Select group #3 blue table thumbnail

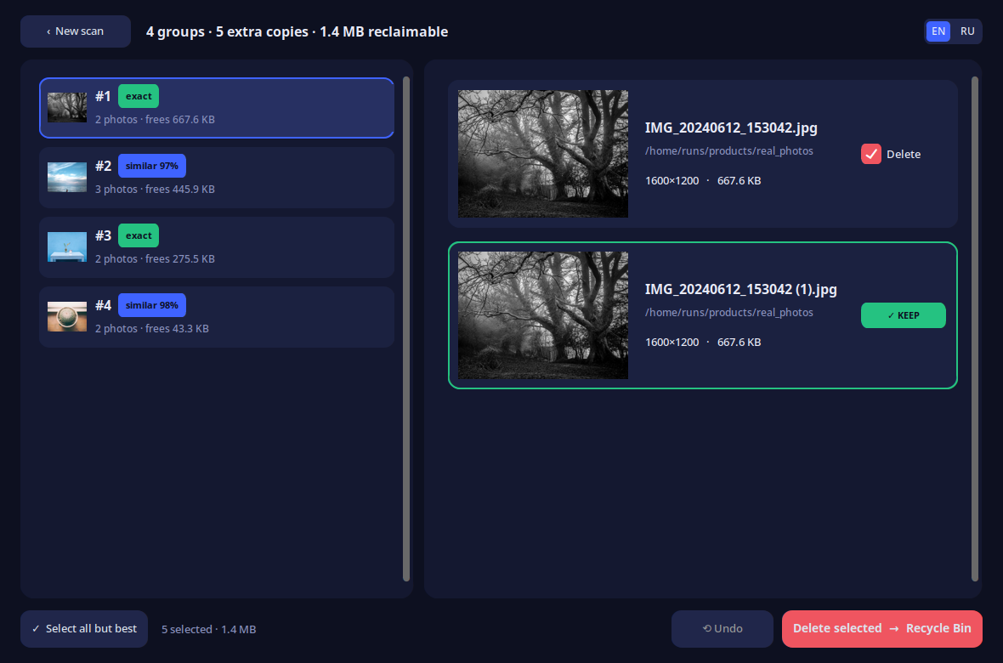(67, 247)
